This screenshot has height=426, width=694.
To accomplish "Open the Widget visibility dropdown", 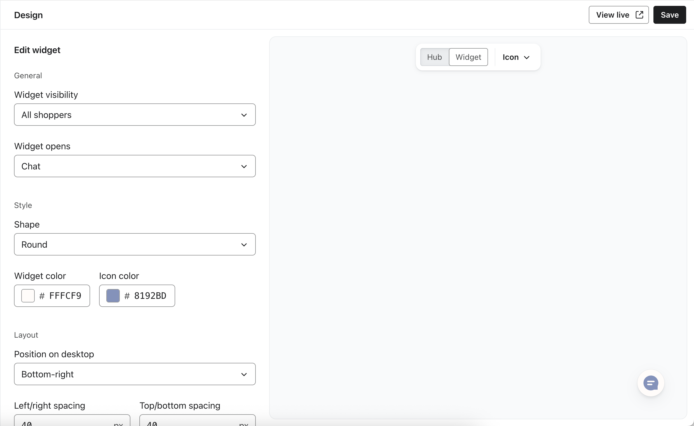I will click(135, 115).
